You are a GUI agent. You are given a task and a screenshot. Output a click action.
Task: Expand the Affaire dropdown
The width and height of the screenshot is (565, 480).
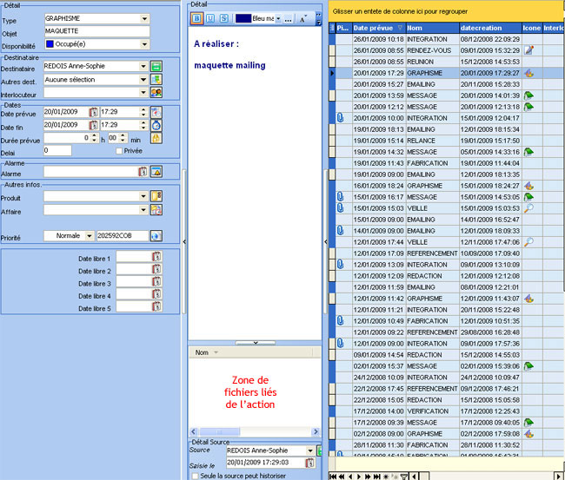[x=143, y=210]
